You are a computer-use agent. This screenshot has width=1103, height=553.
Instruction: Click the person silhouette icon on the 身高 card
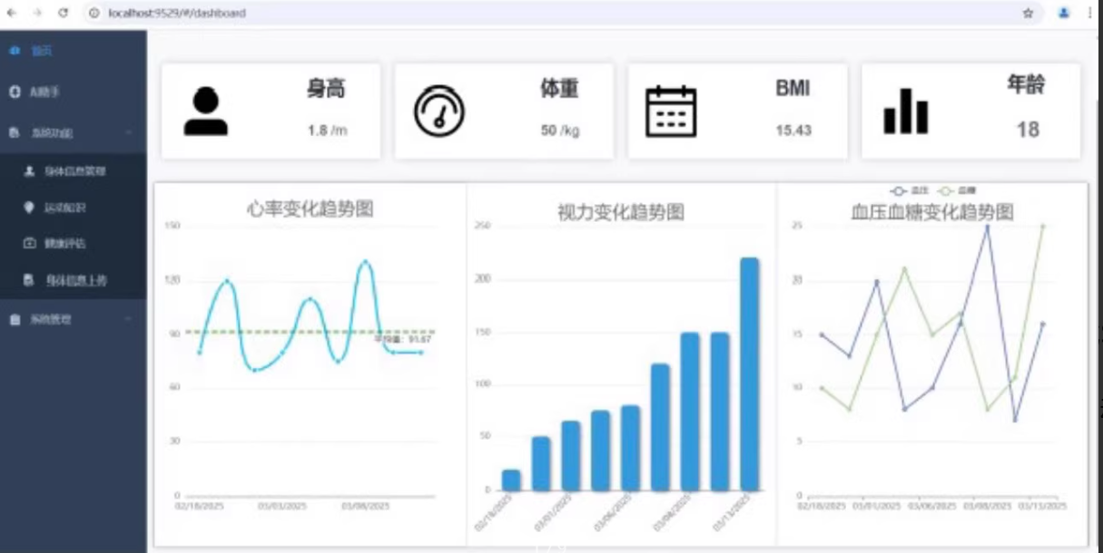tap(206, 112)
